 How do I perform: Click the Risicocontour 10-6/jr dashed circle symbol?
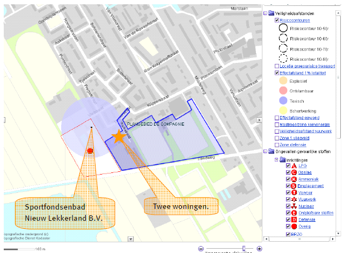(283, 39)
